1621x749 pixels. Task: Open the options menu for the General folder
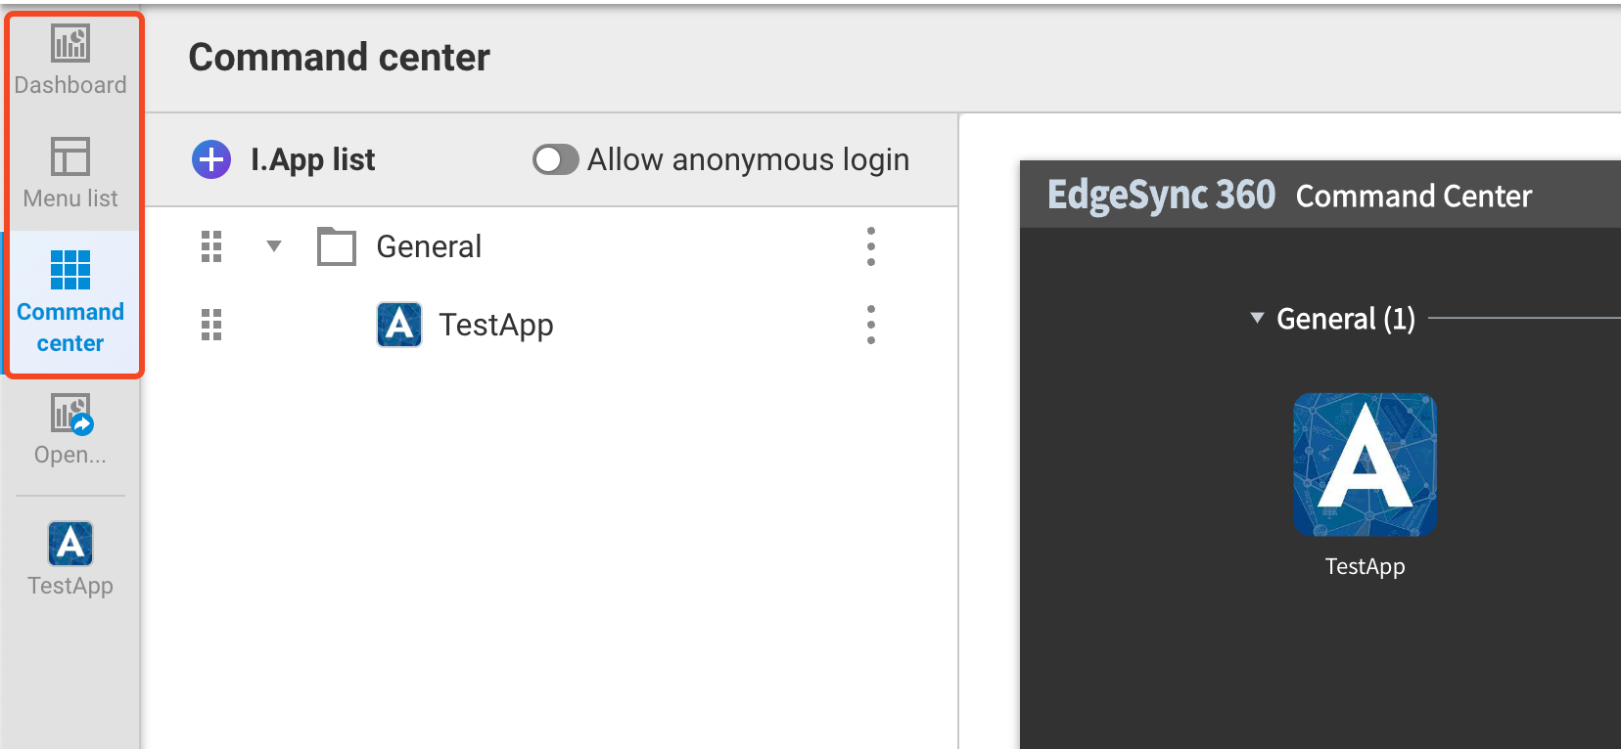tap(870, 246)
